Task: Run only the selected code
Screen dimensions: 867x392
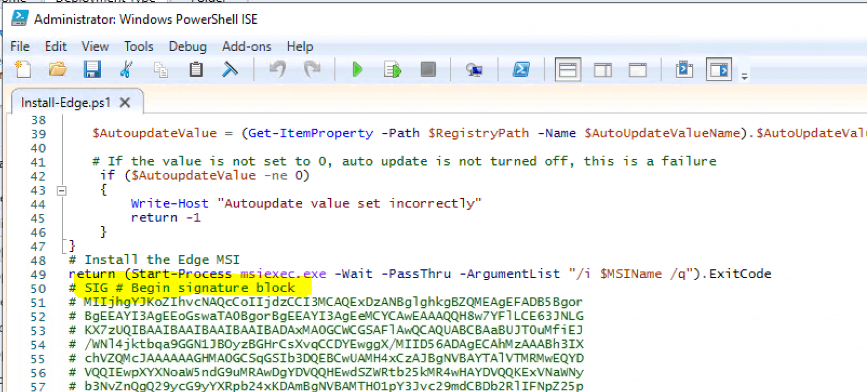Action: (x=391, y=69)
